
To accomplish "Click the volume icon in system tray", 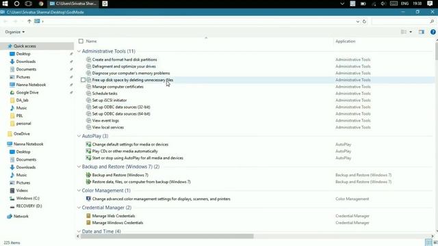I will coord(383,3).
